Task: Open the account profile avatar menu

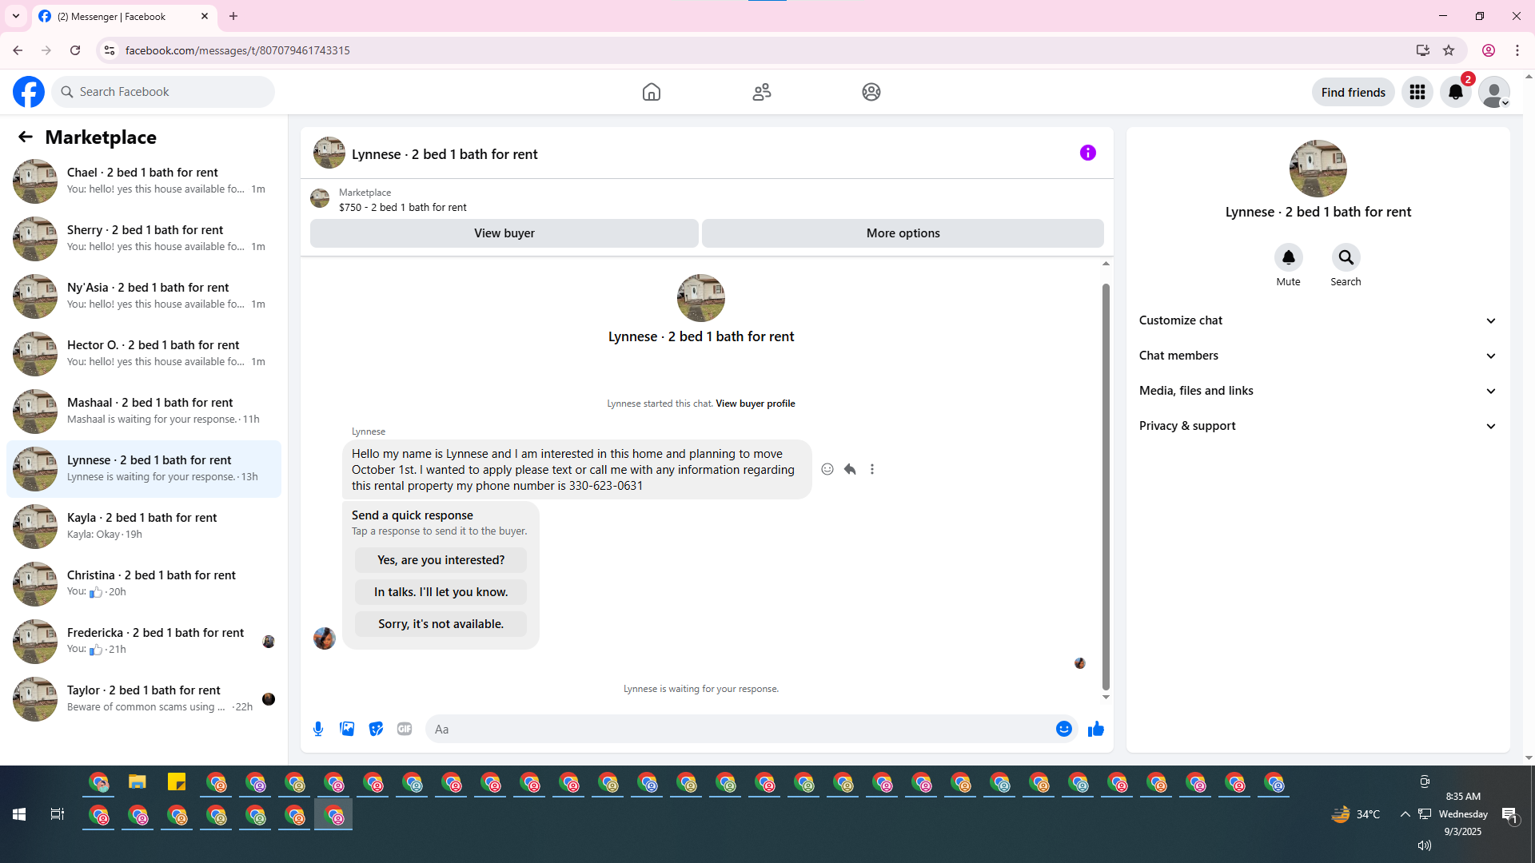Action: (1494, 92)
